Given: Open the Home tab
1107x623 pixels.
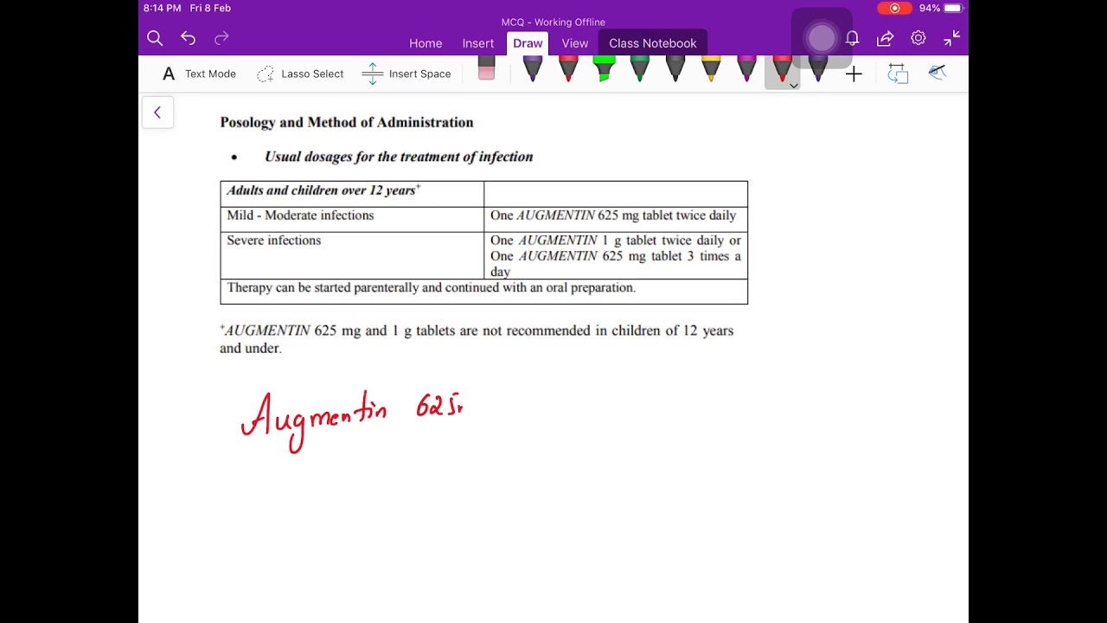Looking at the screenshot, I should (426, 43).
